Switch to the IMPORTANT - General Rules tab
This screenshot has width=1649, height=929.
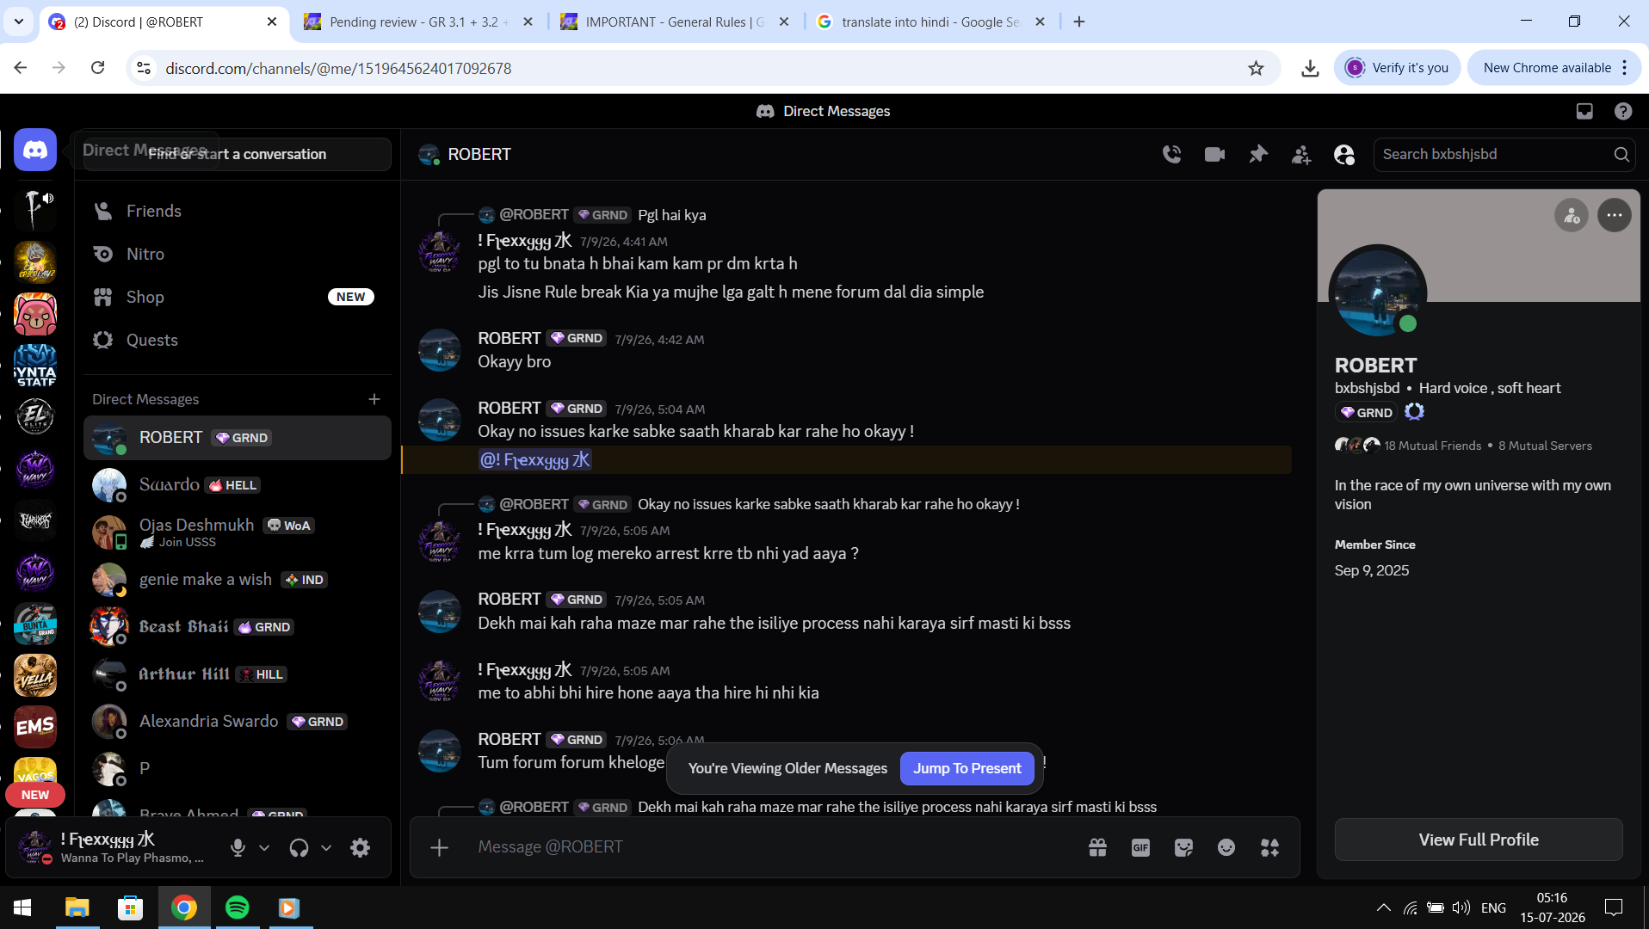(674, 22)
